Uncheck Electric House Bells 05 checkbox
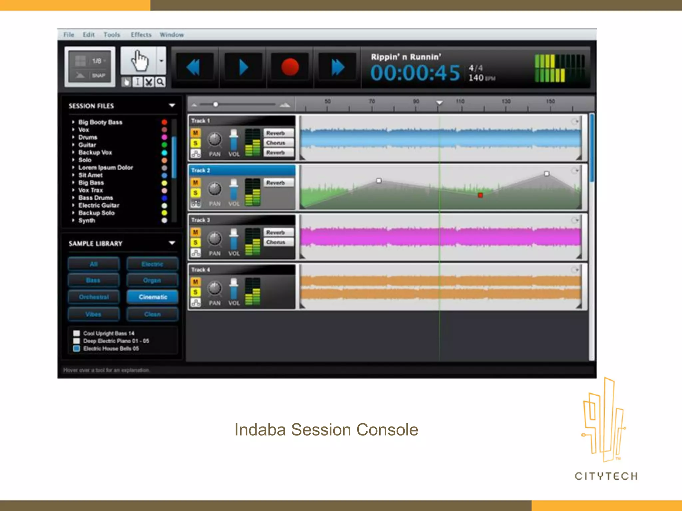The image size is (682, 511). [77, 348]
